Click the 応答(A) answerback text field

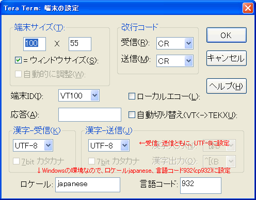click(90, 114)
